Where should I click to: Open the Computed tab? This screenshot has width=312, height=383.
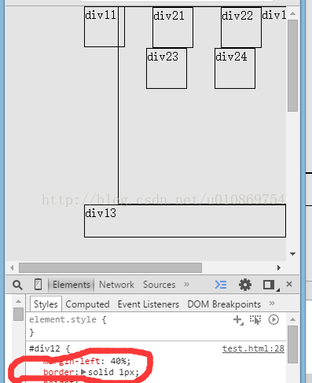[87, 304]
